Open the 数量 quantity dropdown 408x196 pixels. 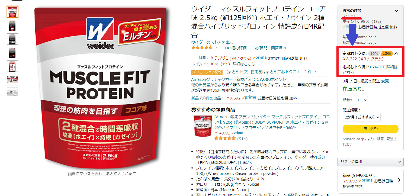(361, 100)
